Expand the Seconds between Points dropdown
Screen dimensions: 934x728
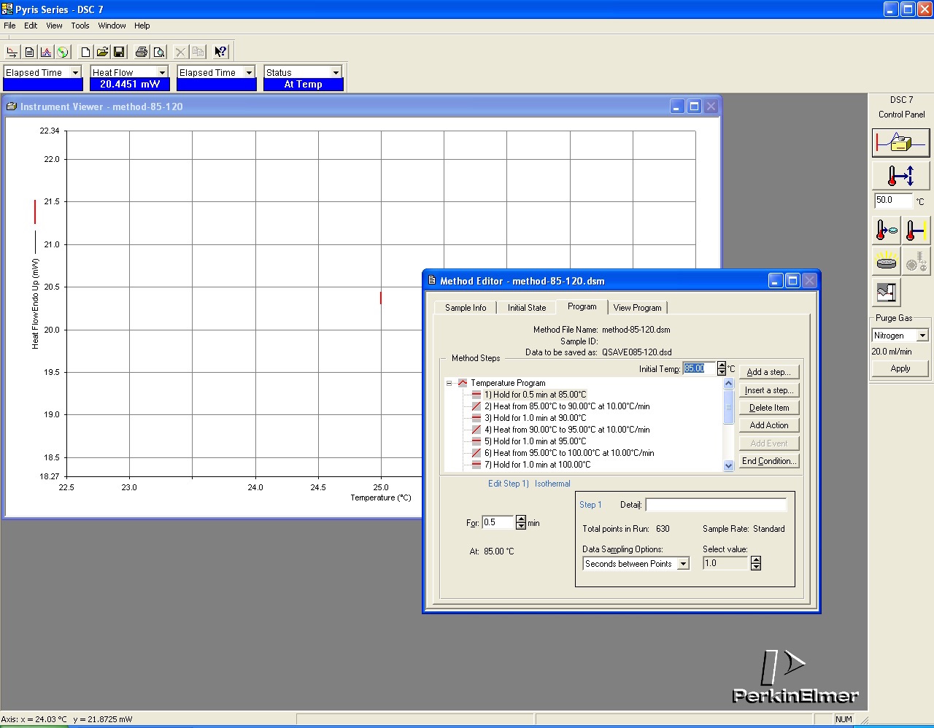[x=683, y=564]
